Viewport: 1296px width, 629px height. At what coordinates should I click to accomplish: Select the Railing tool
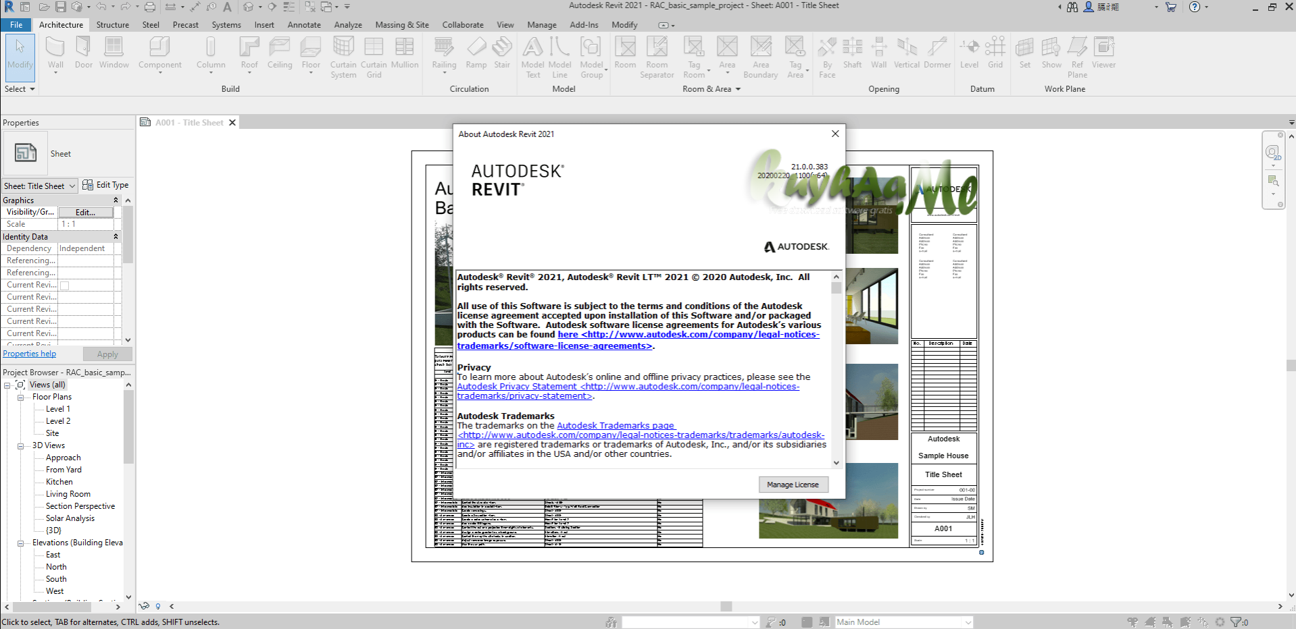point(444,54)
